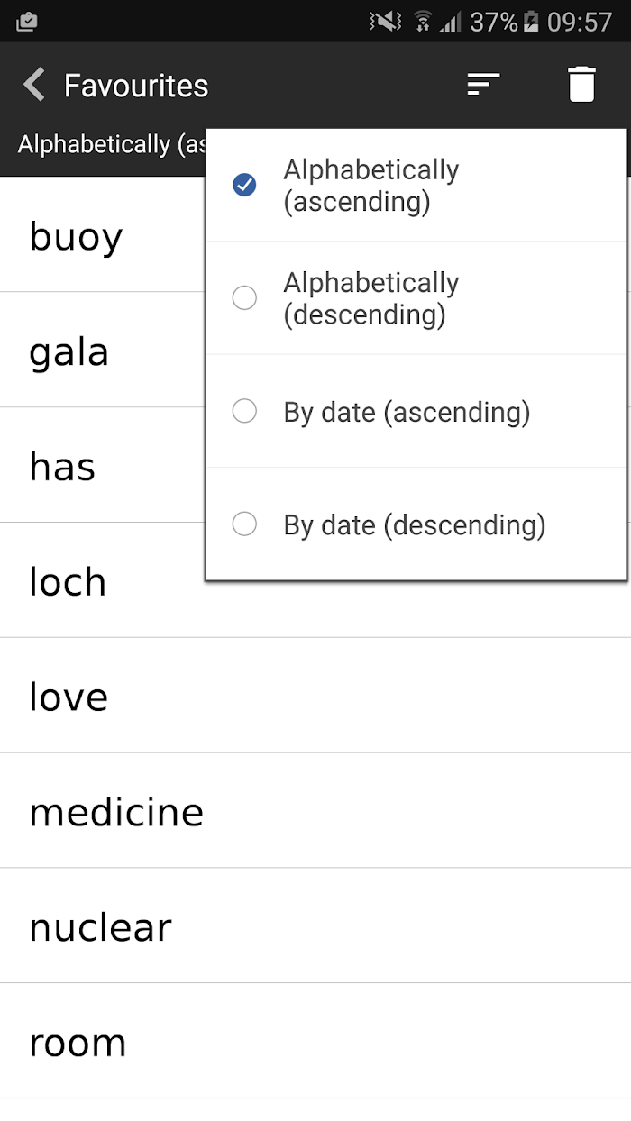Select the Alphabetically (ascending) radio button
The image size is (631, 1121).
(x=244, y=185)
